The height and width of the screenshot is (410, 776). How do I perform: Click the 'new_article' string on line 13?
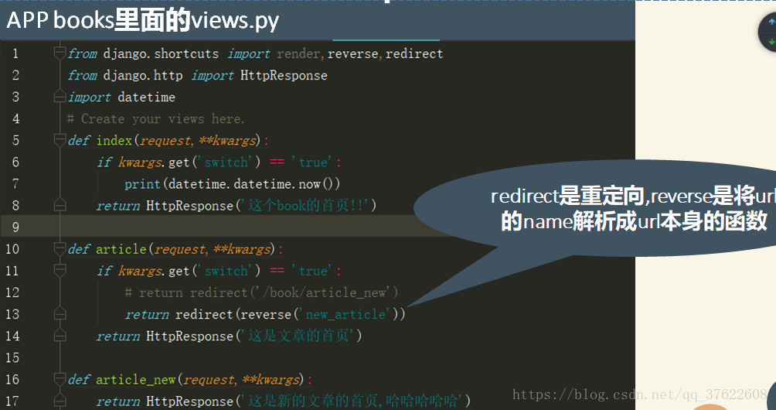pyautogui.click(x=345, y=314)
